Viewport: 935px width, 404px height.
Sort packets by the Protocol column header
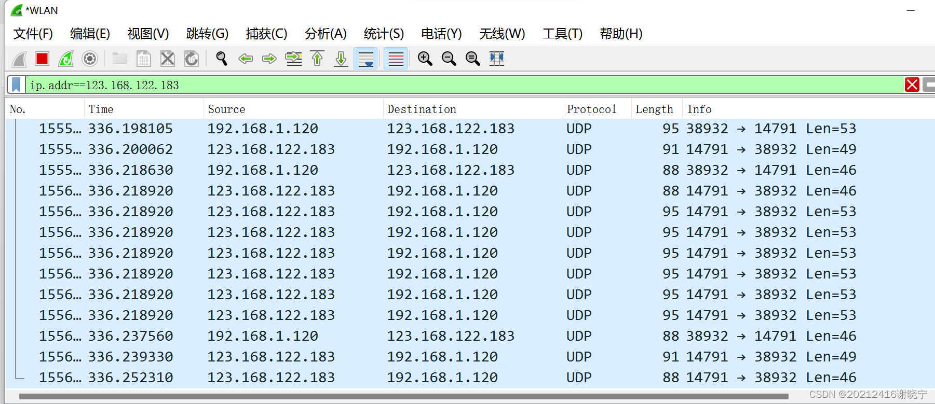(597, 109)
